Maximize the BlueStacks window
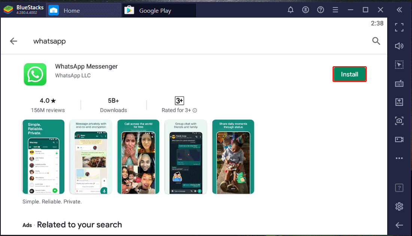412x236 pixels. 366,10
